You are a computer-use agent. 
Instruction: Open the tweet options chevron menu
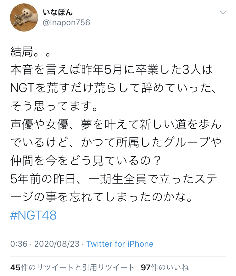(x=223, y=12)
